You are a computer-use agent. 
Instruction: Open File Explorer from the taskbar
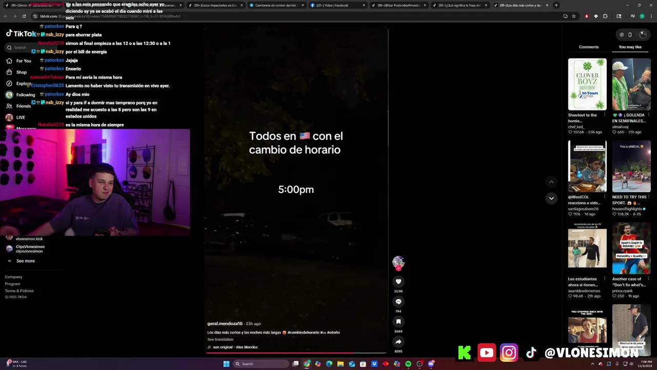pos(340,364)
